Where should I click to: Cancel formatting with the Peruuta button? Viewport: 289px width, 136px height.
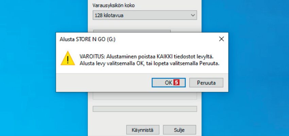click(206, 83)
